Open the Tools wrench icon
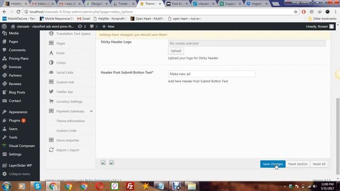The image size is (340, 191). pyautogui.click(x=4, y=137)
